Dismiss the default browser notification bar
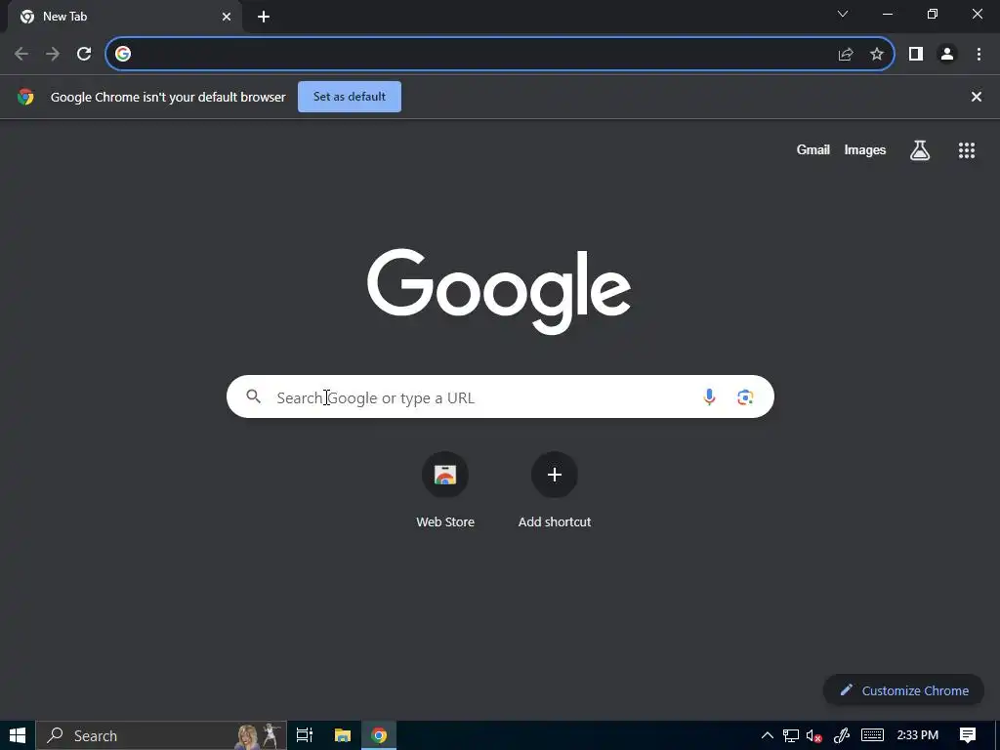The height and width of the screenshot is (750, 1000). tap(977, 97)
